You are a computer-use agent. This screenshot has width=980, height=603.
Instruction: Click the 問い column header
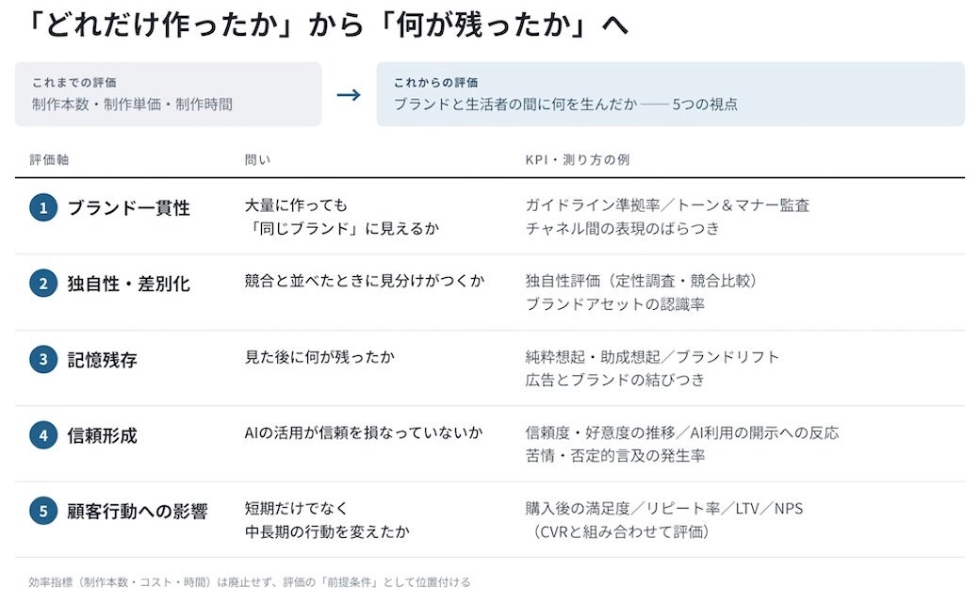tap(257, 160)
